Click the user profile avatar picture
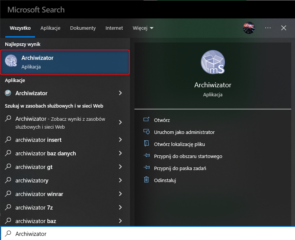 (x=249, y=28)
